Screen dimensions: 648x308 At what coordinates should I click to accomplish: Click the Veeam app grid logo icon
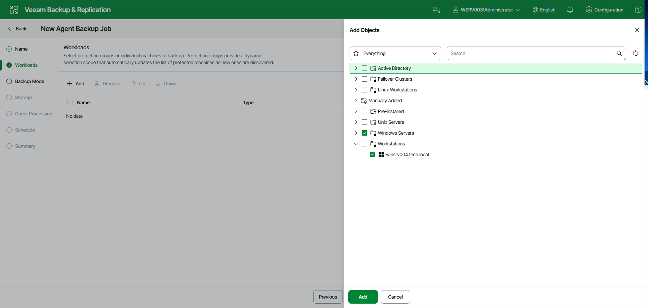14,10
